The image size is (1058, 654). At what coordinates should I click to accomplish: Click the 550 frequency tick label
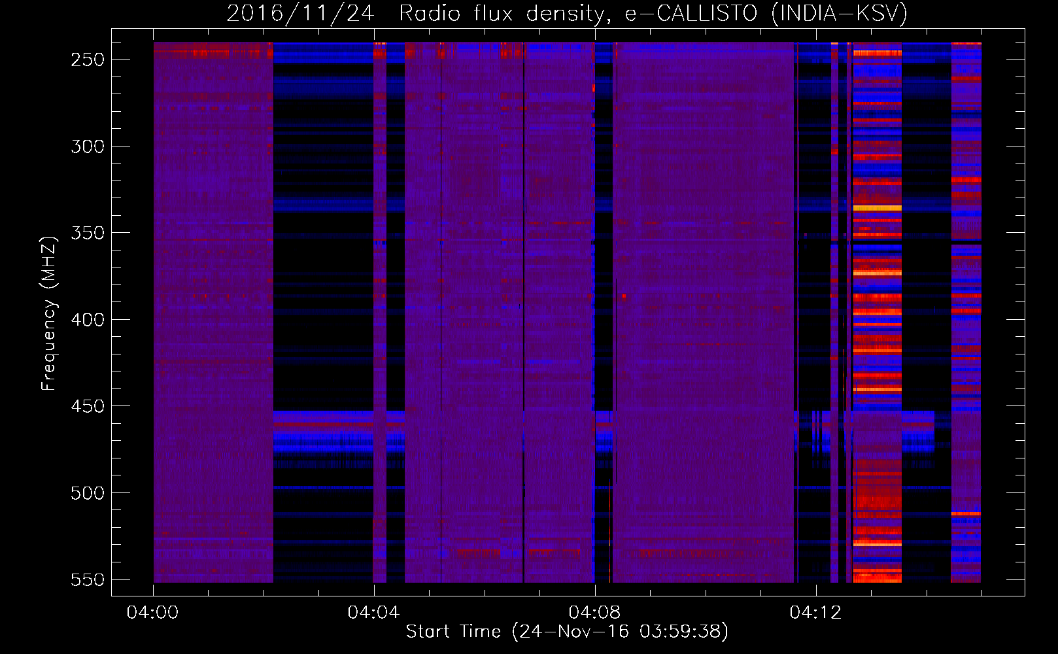click(88, 579)
